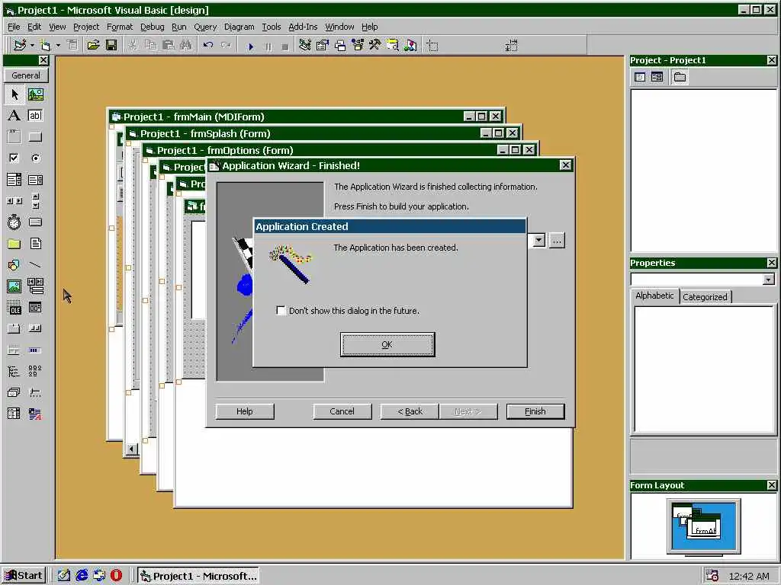Click the '< Back' wizard button
This screenshot has width=781, height=585.
pos(410,411)
